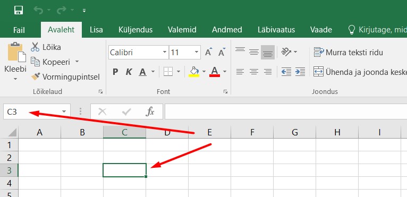Click the Kopeeri copy button

50,62
